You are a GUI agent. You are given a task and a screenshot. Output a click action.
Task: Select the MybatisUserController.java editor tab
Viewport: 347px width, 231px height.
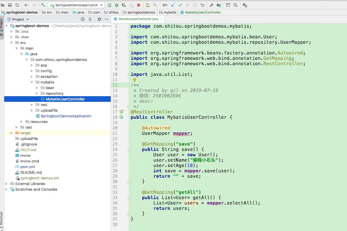138,19
